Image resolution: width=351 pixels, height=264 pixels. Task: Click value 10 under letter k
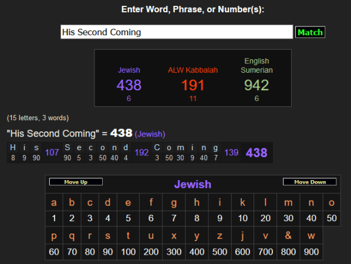pyautogui.click(x=242, y=218)
